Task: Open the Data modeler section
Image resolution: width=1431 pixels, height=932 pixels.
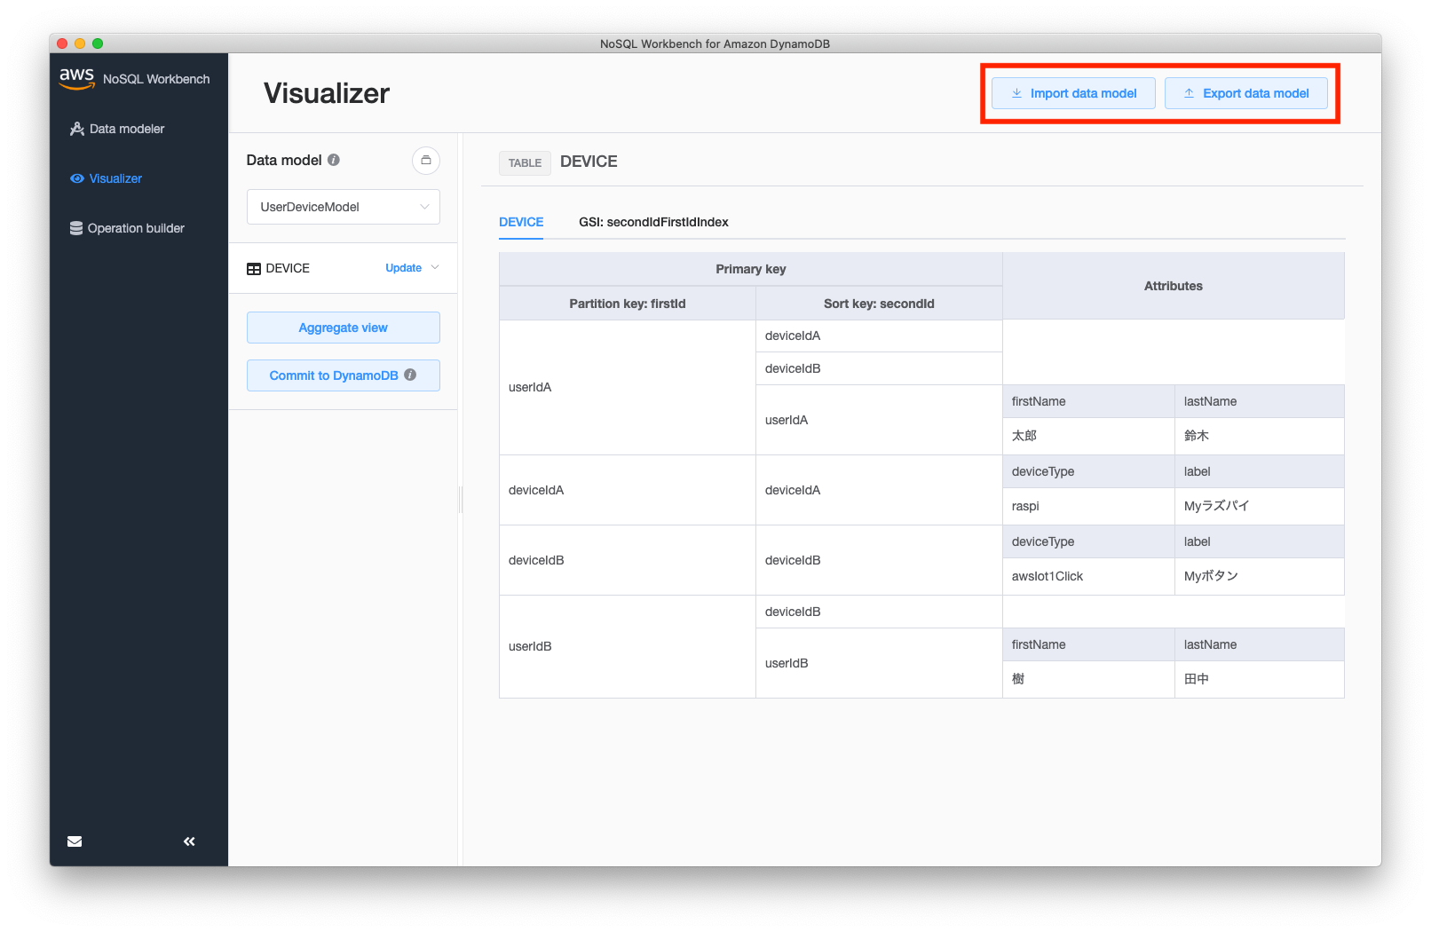Action: [x=125, y=129]
